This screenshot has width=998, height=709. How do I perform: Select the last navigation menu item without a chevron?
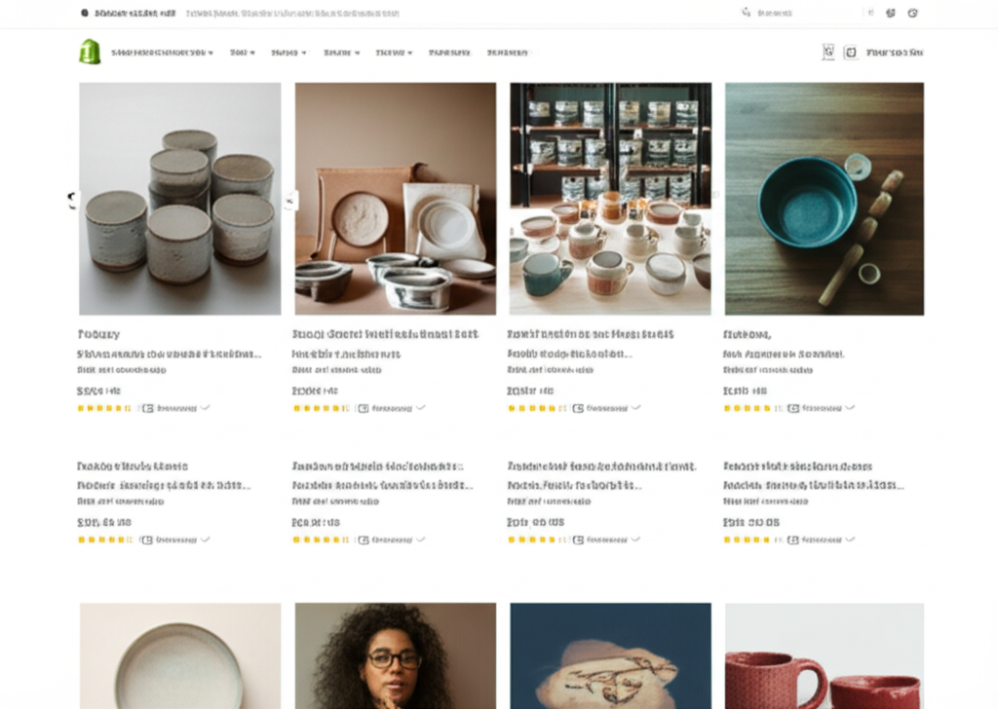coord(508,52)
